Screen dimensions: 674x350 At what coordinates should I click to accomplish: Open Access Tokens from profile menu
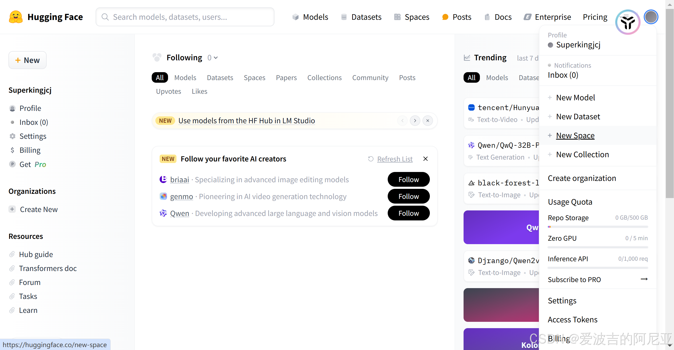(572, 319)
